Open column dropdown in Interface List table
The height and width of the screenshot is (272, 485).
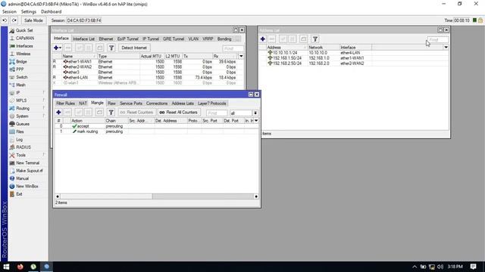click(241, 56)
